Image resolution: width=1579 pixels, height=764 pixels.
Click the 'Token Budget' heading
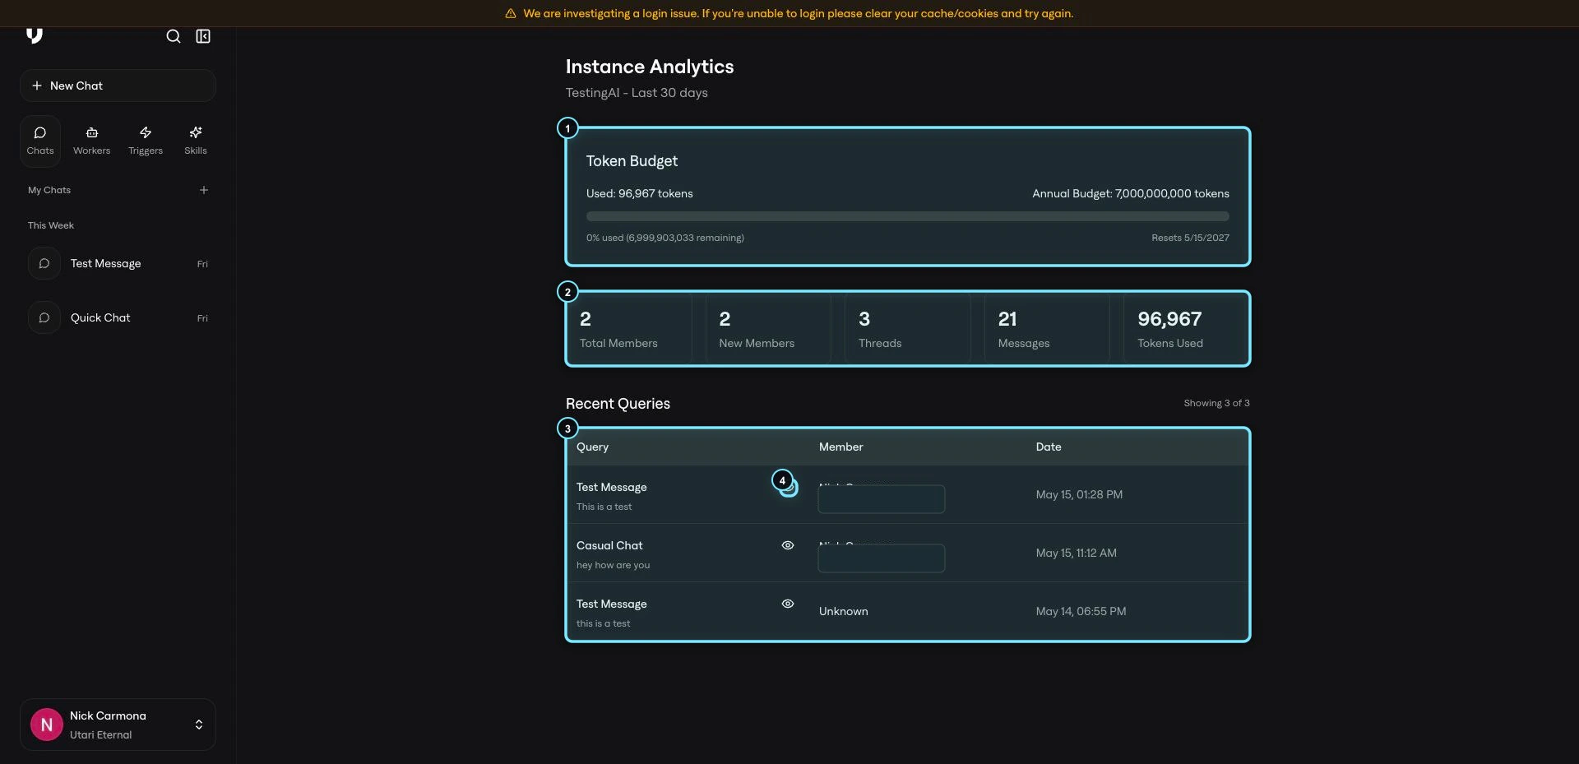[632, 161]
